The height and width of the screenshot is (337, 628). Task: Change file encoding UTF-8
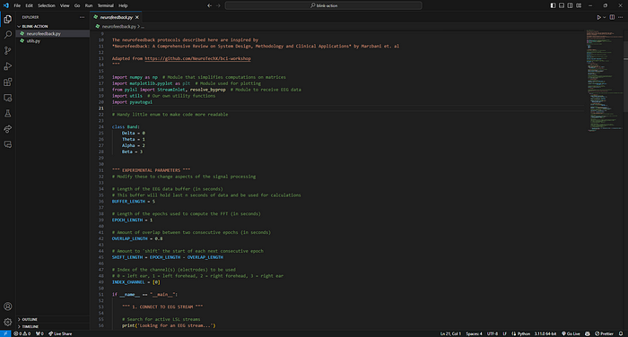pyautogui.click(x=493, y=333)
